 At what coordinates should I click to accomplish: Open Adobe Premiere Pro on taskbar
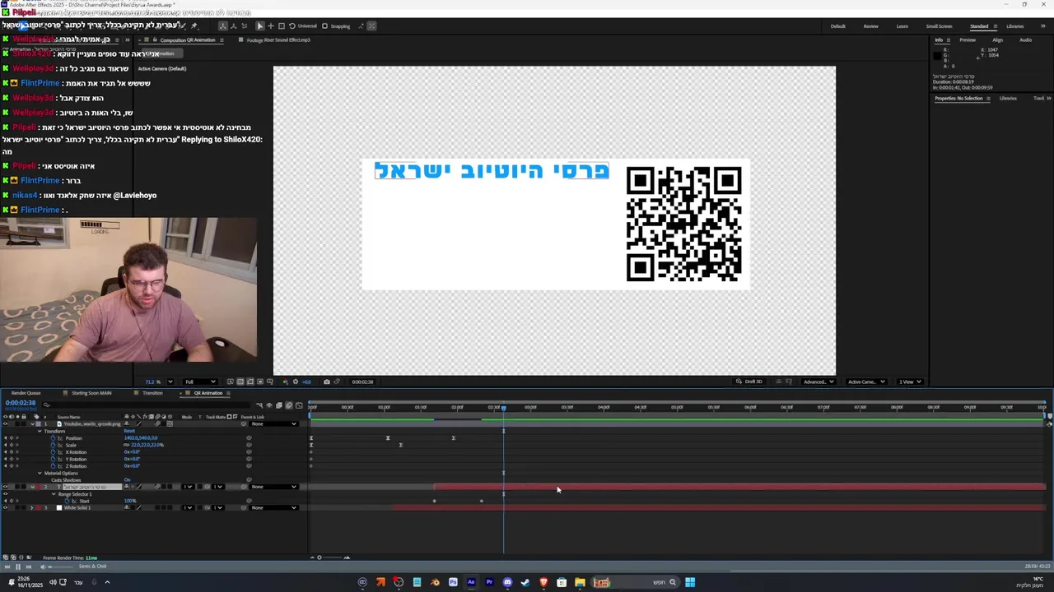point(489,582)
